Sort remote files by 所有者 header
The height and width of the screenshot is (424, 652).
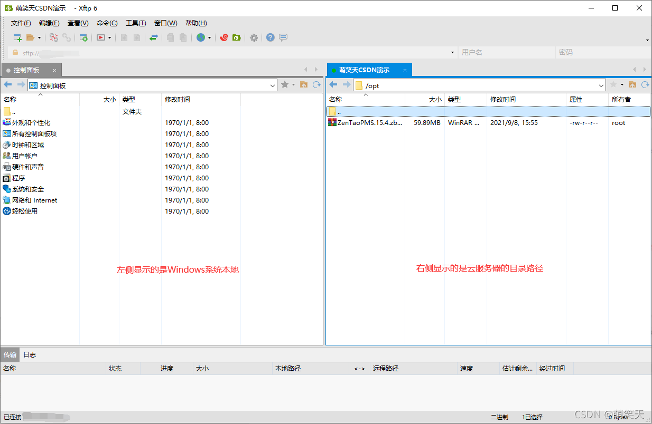629,99
